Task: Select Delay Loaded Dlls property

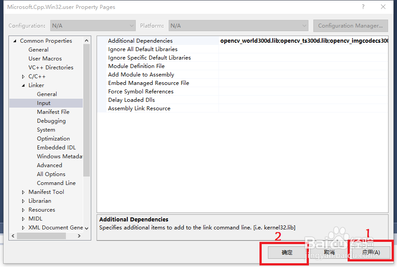Action: [x=131, y=100]
